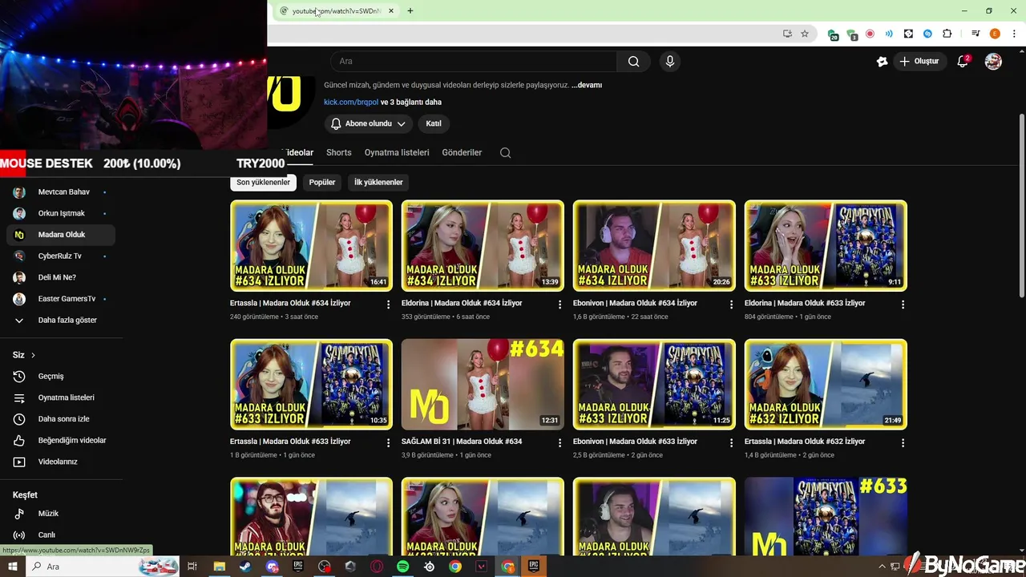
Task: Open options for Eldorina #634 İzliyor video
Action: 560,305
